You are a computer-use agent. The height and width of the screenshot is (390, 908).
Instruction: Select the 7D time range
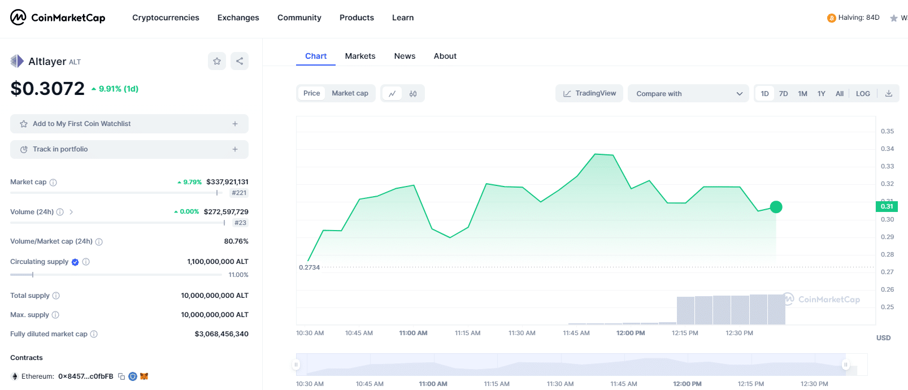783,94
